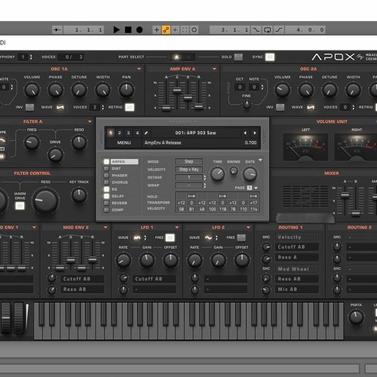Toggle the PHASER effect checkbox
The image size is (377, 377).
[x=106, y=176]
